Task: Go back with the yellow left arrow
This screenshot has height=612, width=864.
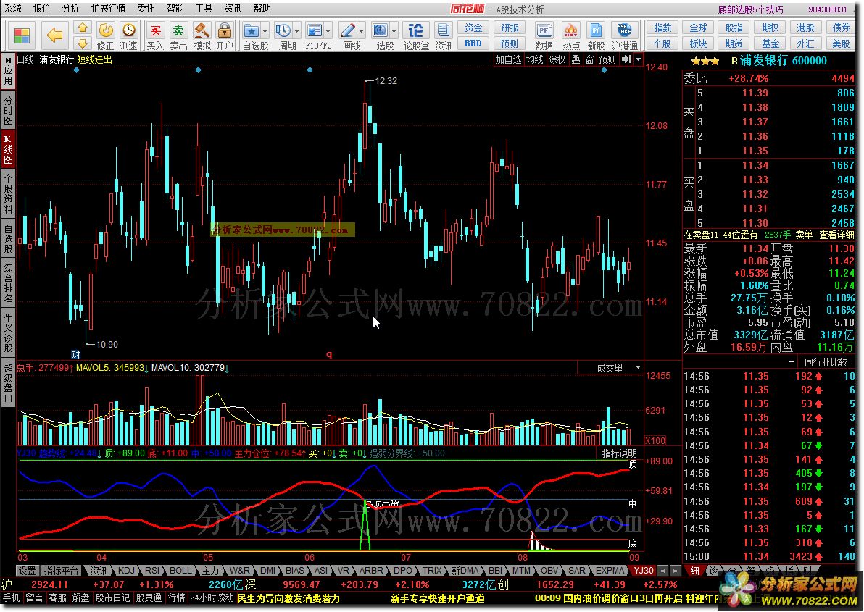Action: (54, 35)
